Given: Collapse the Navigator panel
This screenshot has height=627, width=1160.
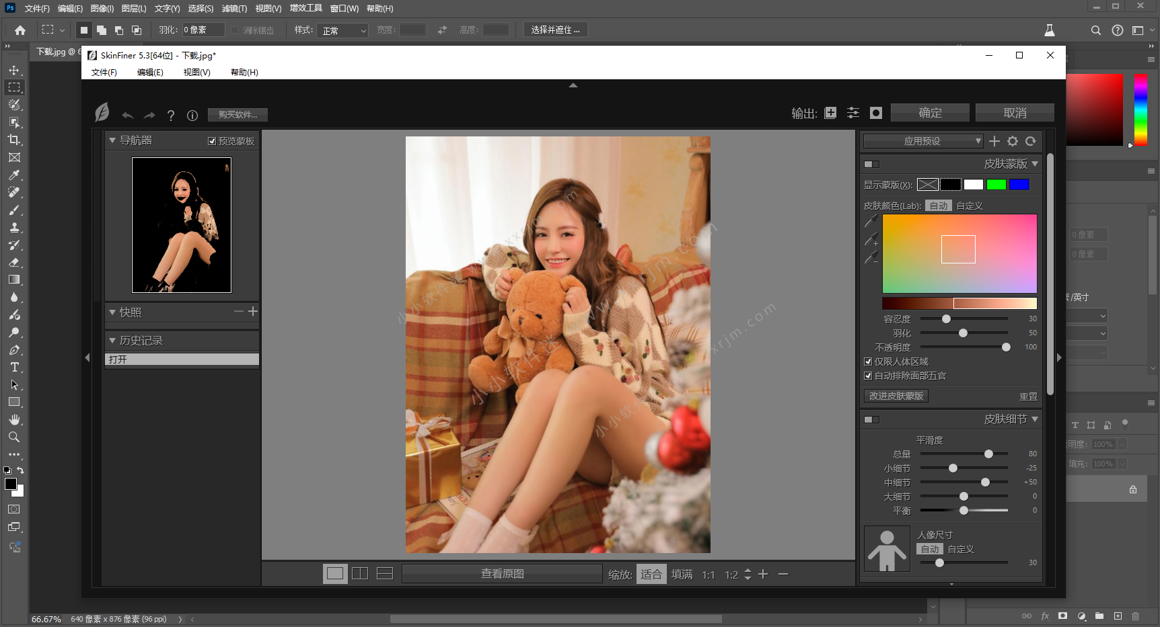Looking at the screenshot, I should pos(112,140).
